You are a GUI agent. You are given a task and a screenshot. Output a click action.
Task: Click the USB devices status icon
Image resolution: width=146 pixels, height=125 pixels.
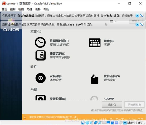pos(100,123)
